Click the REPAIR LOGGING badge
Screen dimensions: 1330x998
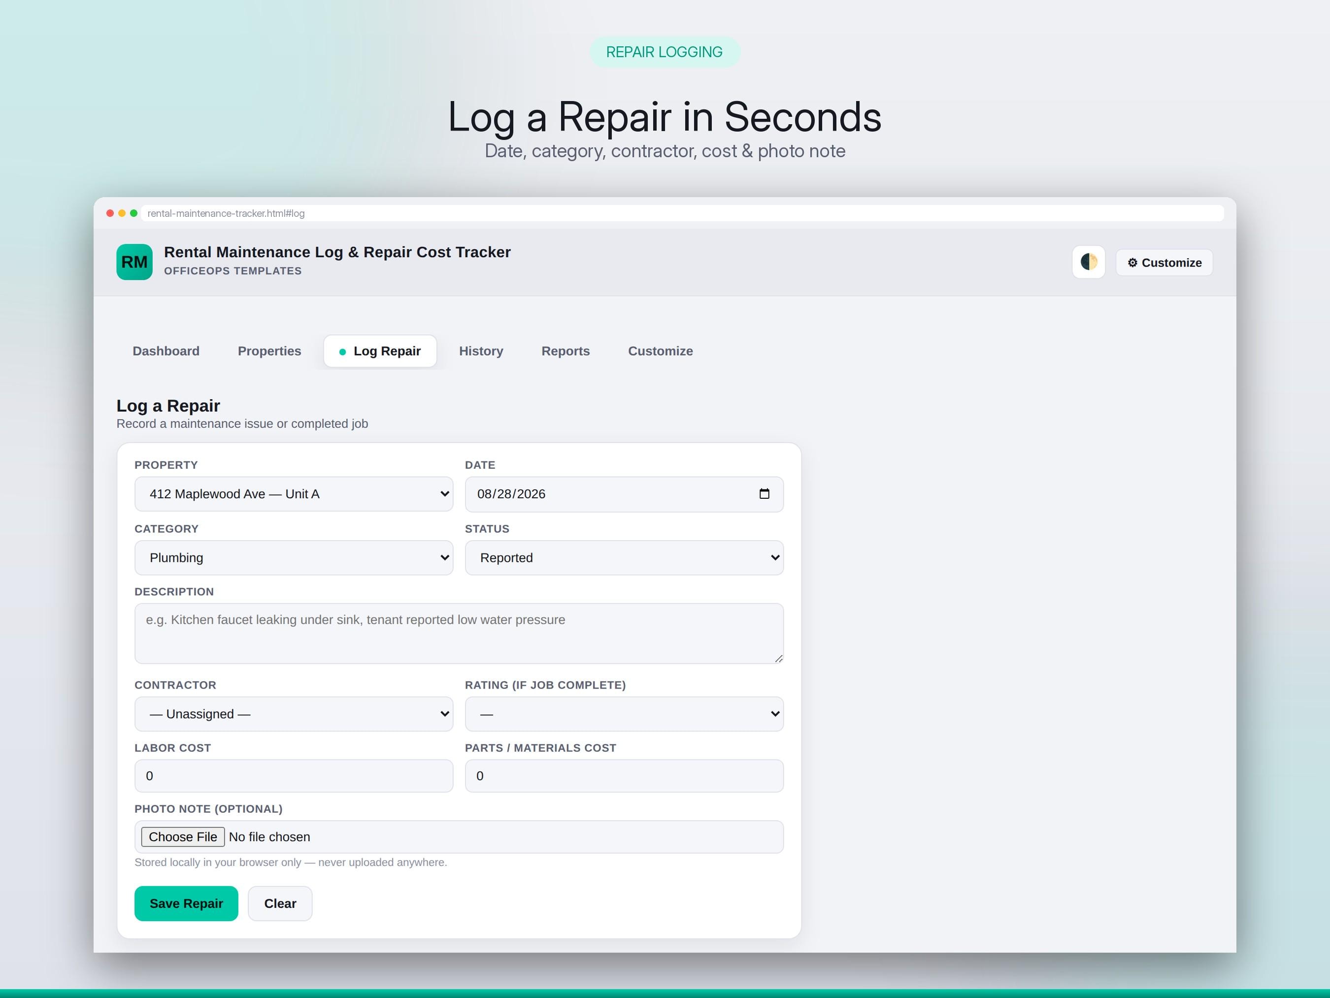coord(665,52)
